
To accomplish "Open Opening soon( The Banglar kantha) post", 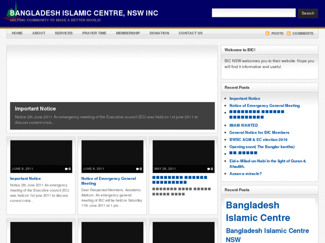I will coord(262,147).
